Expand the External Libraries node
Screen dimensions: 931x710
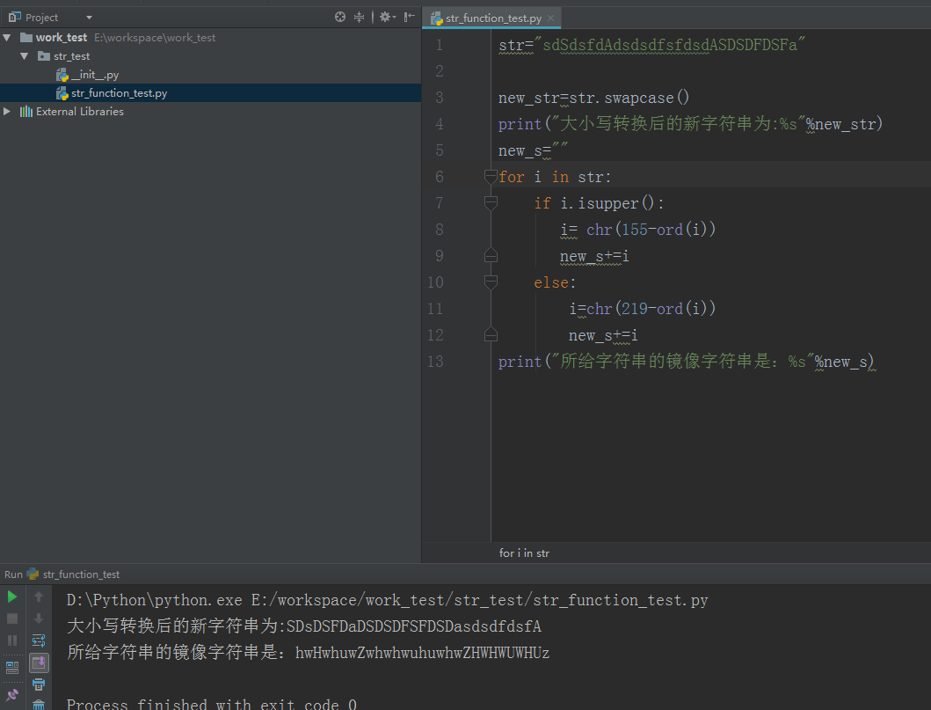point(8,112)
